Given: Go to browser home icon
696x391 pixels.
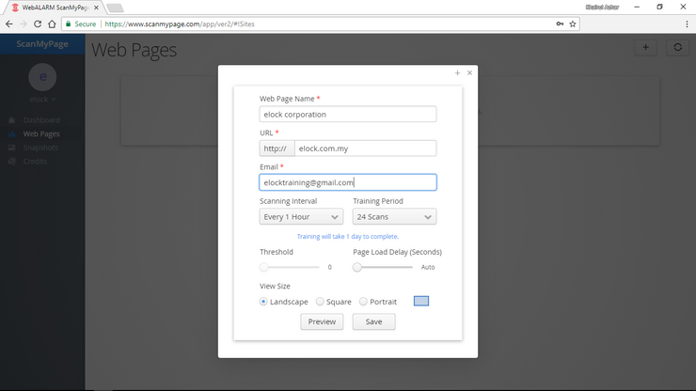Looking at the screenshot, I should 52,23.
